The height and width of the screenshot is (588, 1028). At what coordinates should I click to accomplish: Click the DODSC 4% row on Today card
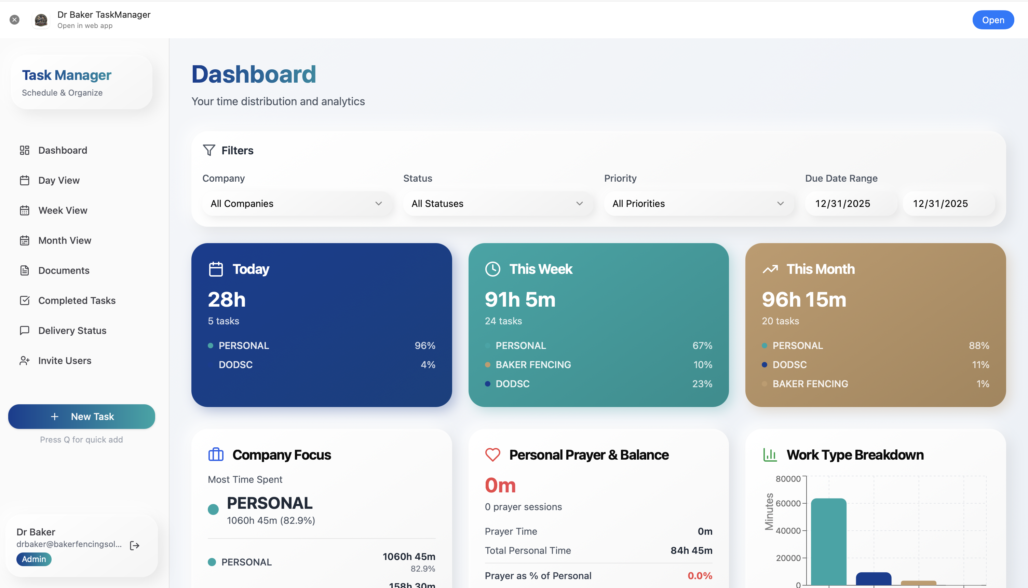(x=322, y=365)
